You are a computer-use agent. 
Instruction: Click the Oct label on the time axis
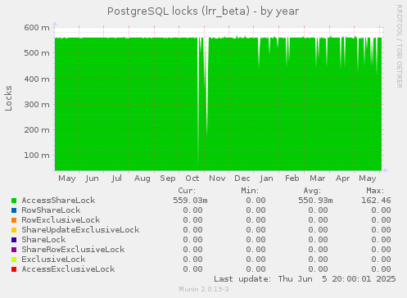click(192, 178)
